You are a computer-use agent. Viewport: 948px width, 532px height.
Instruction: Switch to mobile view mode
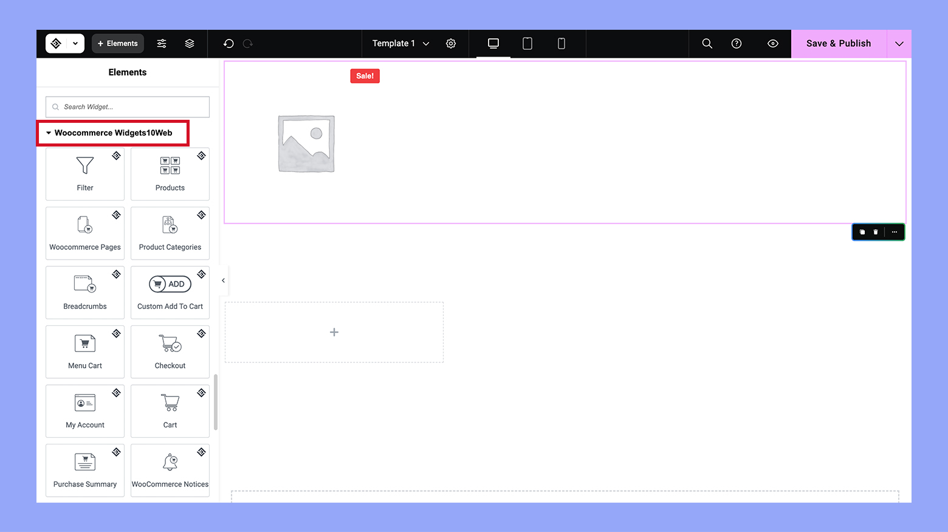(561, 43)
